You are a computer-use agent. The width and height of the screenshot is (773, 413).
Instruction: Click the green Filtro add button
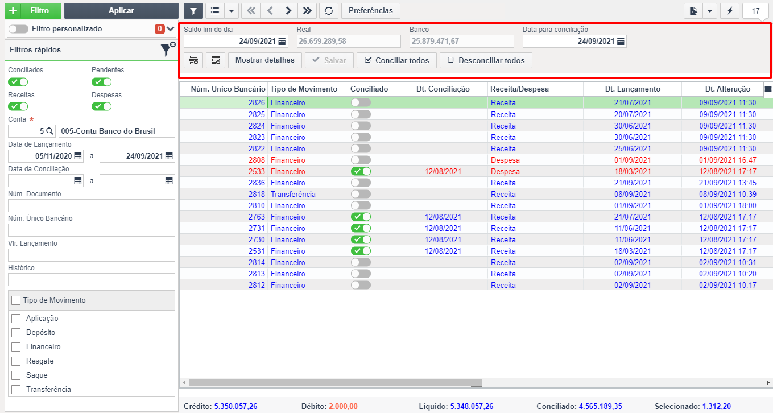tap(32, 10)
